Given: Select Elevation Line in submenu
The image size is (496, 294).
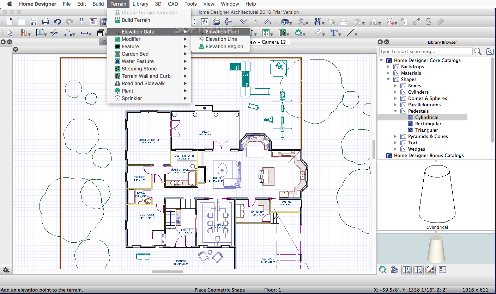Looking at the screenshot, I should click(x=220, y=39).
